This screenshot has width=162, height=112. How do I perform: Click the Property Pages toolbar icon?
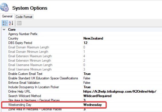tap(19, 23)
